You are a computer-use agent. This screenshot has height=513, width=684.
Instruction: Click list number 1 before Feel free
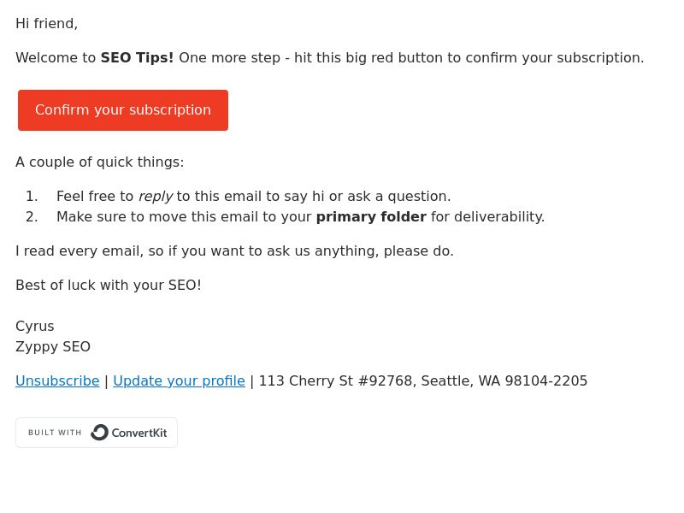(32, 197)
